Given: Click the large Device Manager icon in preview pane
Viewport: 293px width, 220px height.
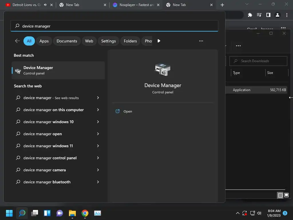Looking at the screenshot, I should point(163,69).
